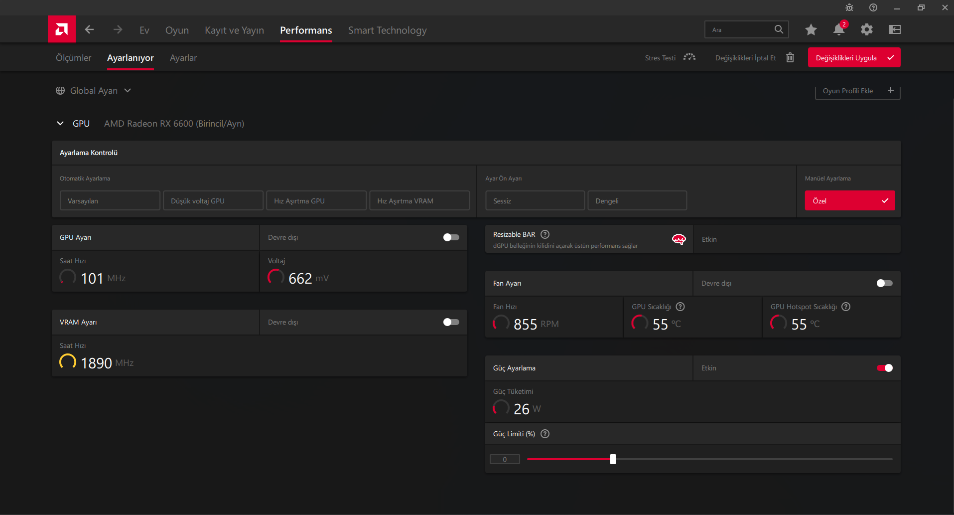954x515 pixels.
Task: Switch to the Ayarlar subtab
Action: [183, 58]
